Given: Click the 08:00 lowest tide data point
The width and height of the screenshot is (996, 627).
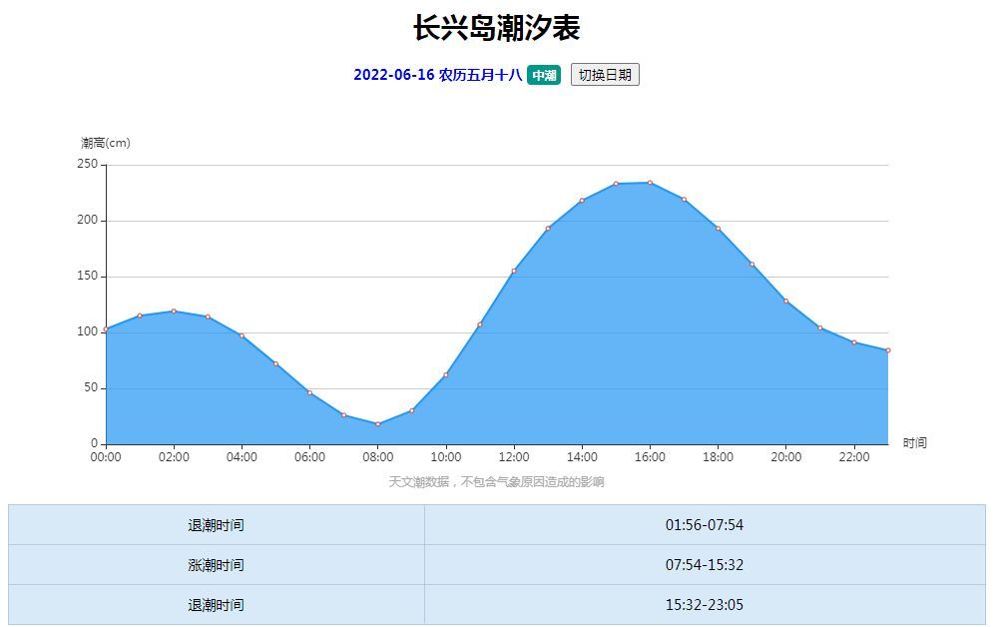Looking at the screenshot, I should point(378,423).
